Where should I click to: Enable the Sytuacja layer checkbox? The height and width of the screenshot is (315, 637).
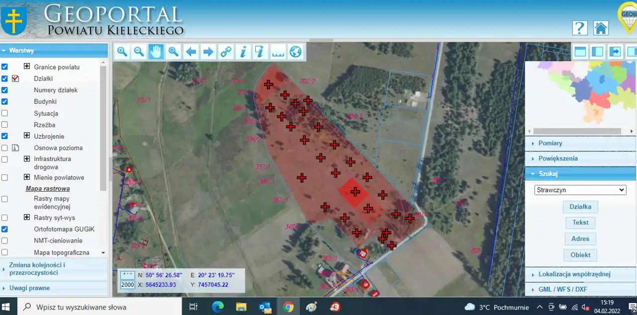[4, 113]
